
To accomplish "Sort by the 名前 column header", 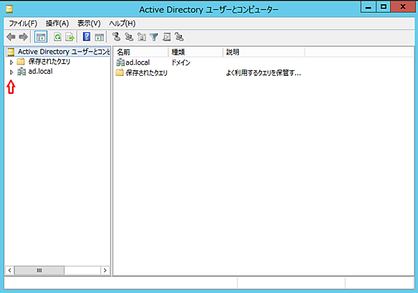I will pos(141,52).
